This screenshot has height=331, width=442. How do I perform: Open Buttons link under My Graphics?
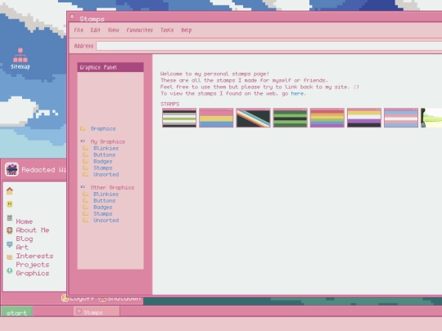click(x=104, y=154)
